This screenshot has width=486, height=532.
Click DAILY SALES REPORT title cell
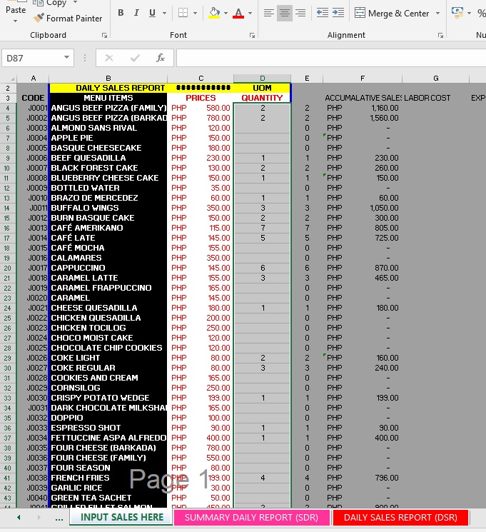click(108, 89)
